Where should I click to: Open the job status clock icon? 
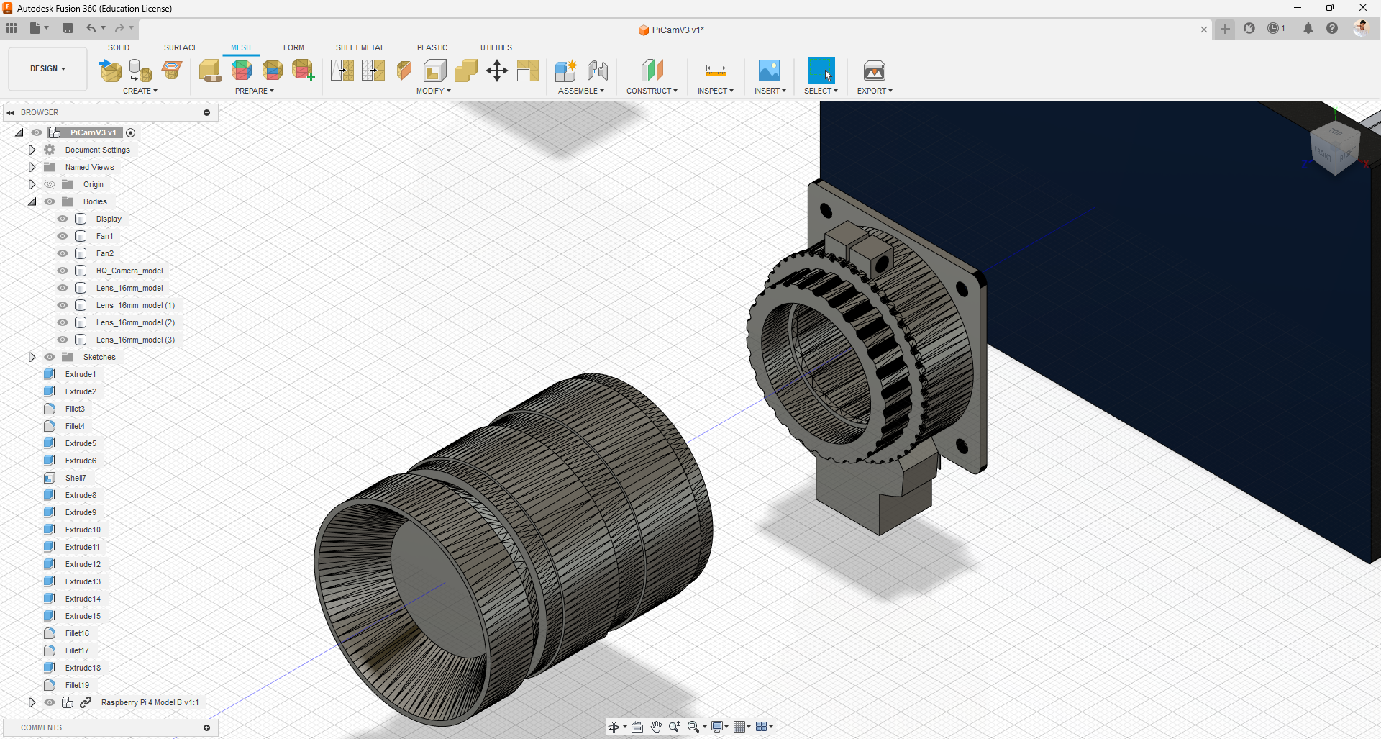point(1274,28)
